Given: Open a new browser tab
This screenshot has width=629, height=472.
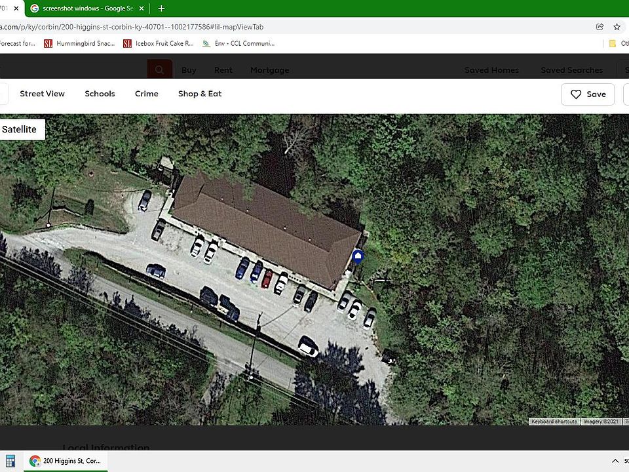Looking at the screenshot, I should [x=161, y=9].
